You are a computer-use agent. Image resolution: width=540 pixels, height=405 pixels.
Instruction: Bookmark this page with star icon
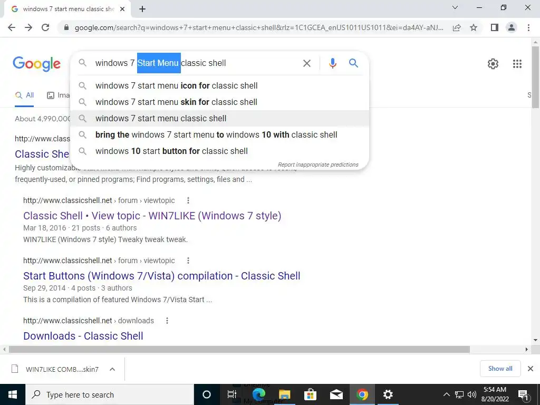coord(474,27)
